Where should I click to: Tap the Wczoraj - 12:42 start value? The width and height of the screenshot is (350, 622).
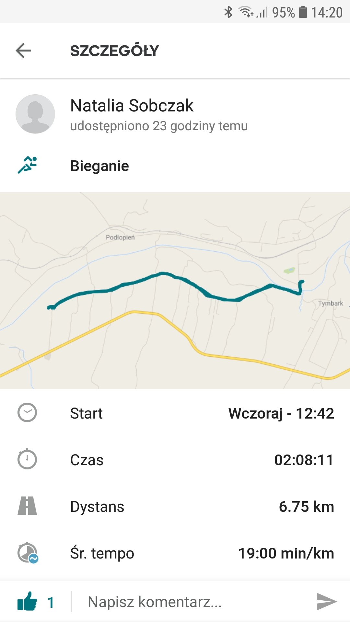281,413
